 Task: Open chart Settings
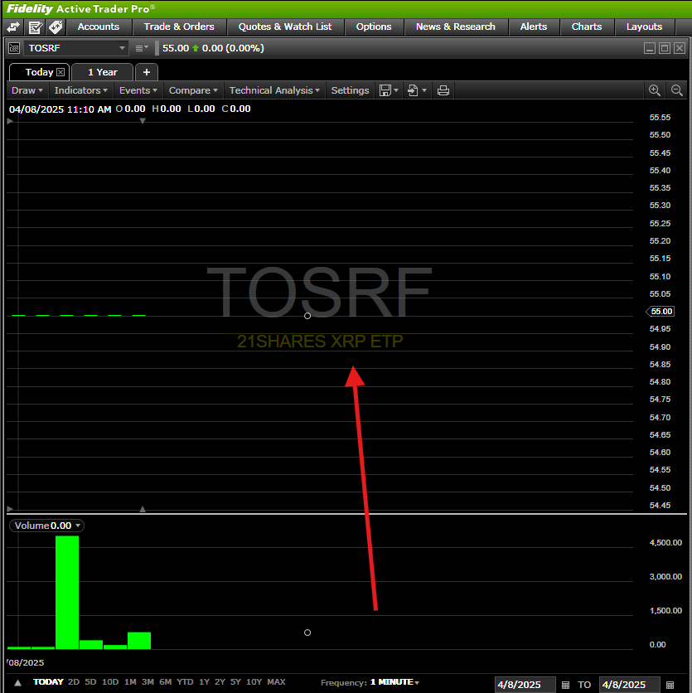[350, 90]
